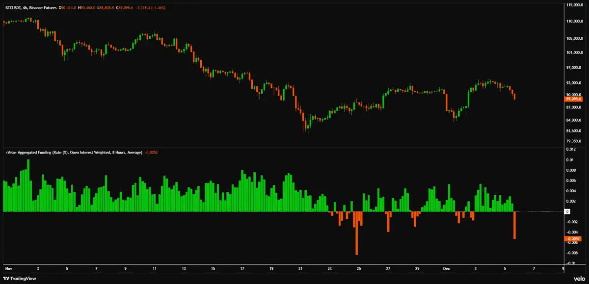This screenshot has height=284, width=589.
Task: Click the 90,000.0 price axis label
Action: [574, 95]
